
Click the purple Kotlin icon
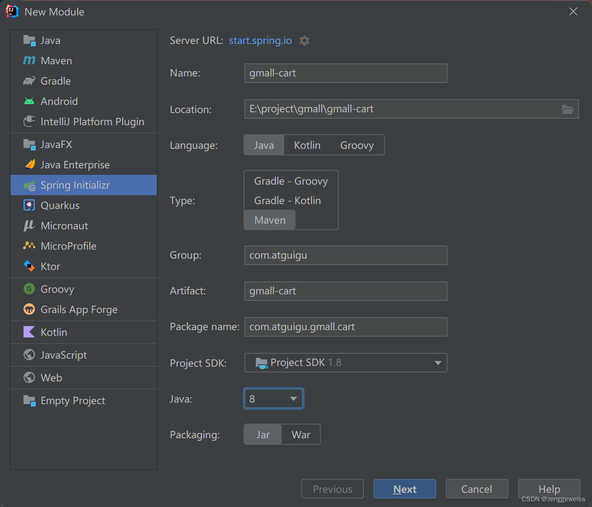pos(29,332)
